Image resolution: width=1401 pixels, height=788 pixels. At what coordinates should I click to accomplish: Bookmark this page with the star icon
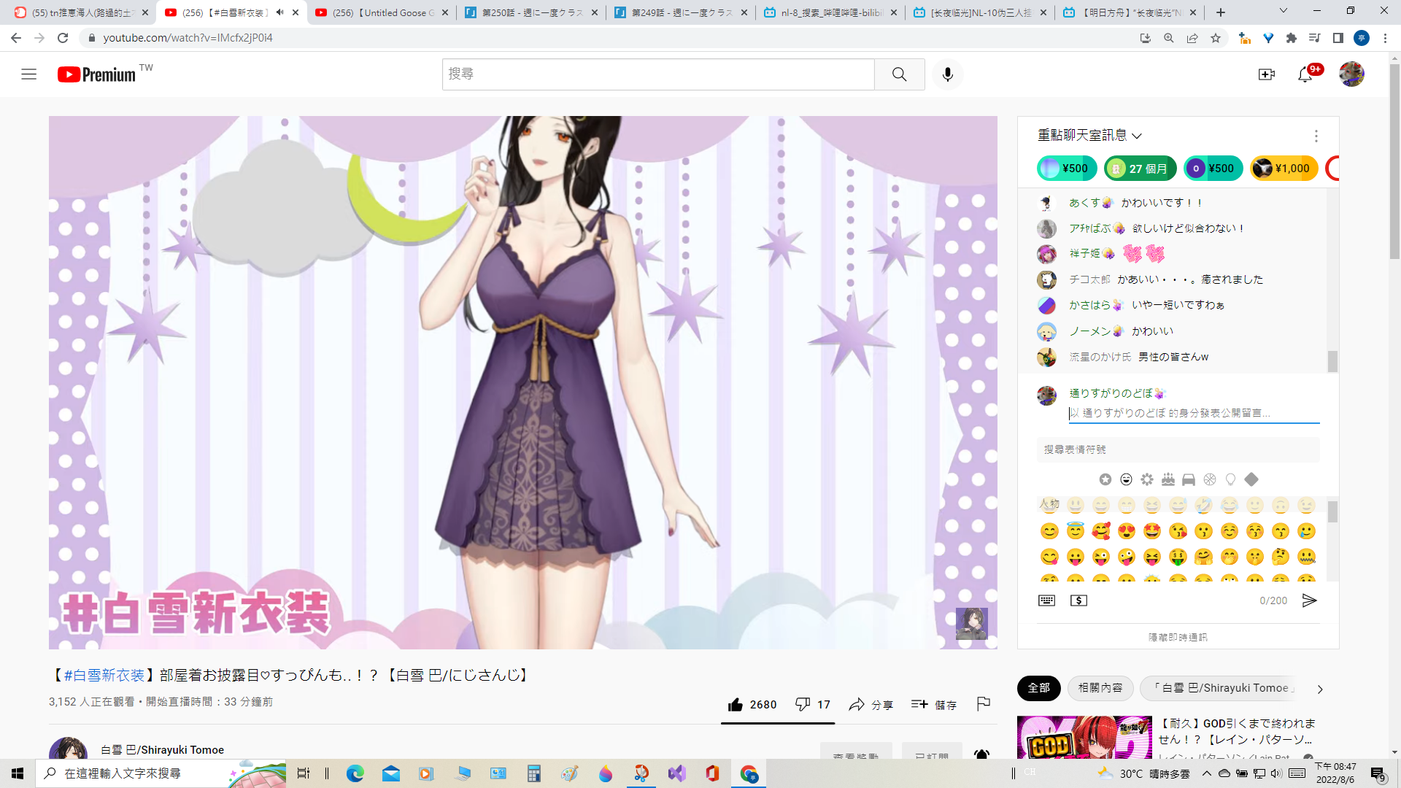(x=1216, y=38)
